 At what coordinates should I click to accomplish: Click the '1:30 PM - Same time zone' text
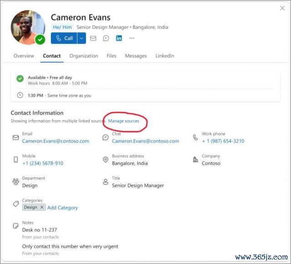point(60,95)
